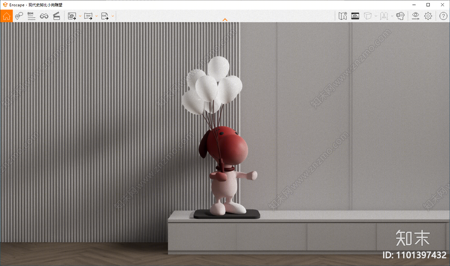Click the orange Home icon
This screenshot has width=450, height=266.
click(x=6, y=16)
